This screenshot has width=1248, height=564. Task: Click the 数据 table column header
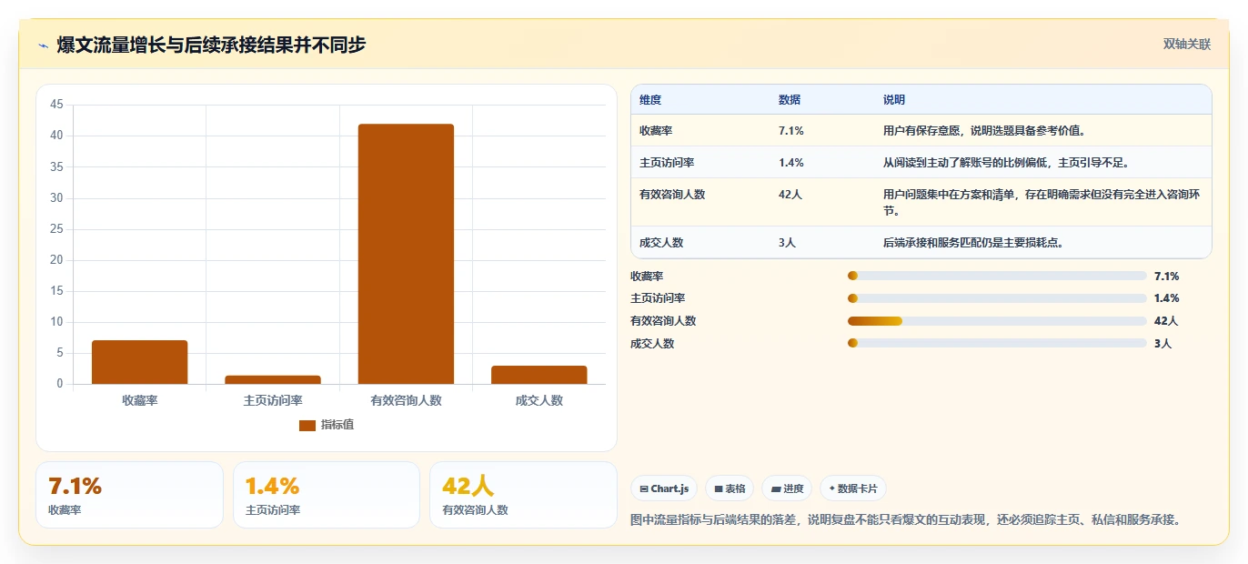(x=790, y=100)
